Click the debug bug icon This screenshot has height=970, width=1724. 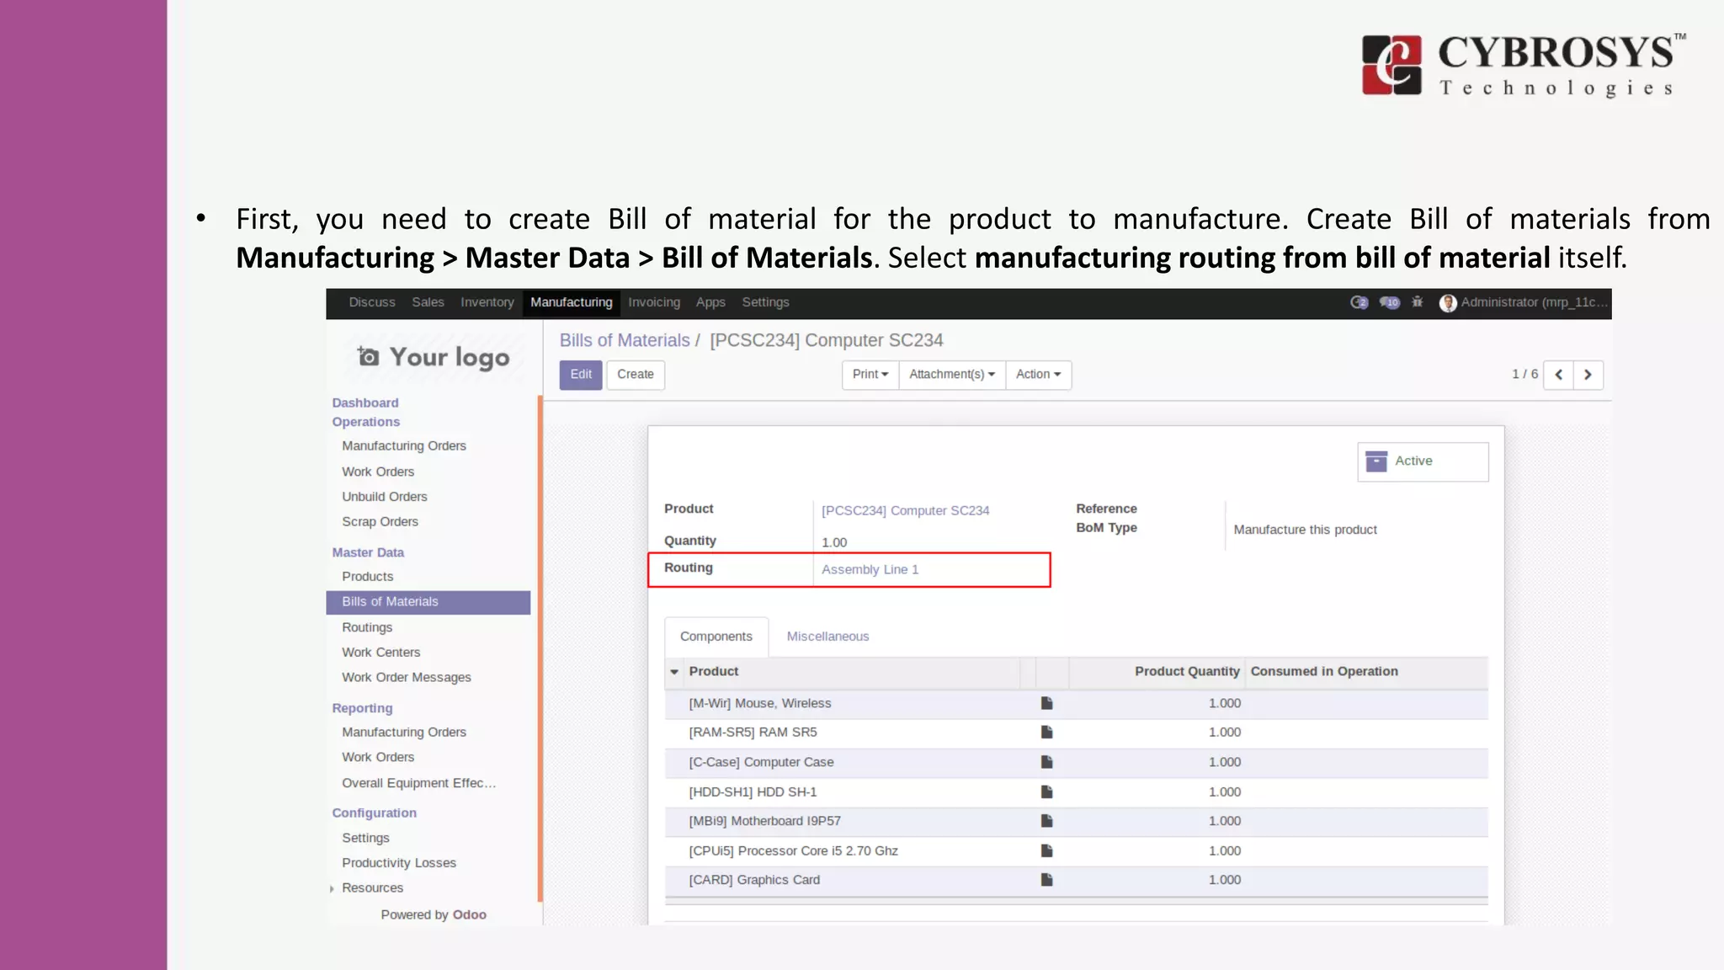1418,301
